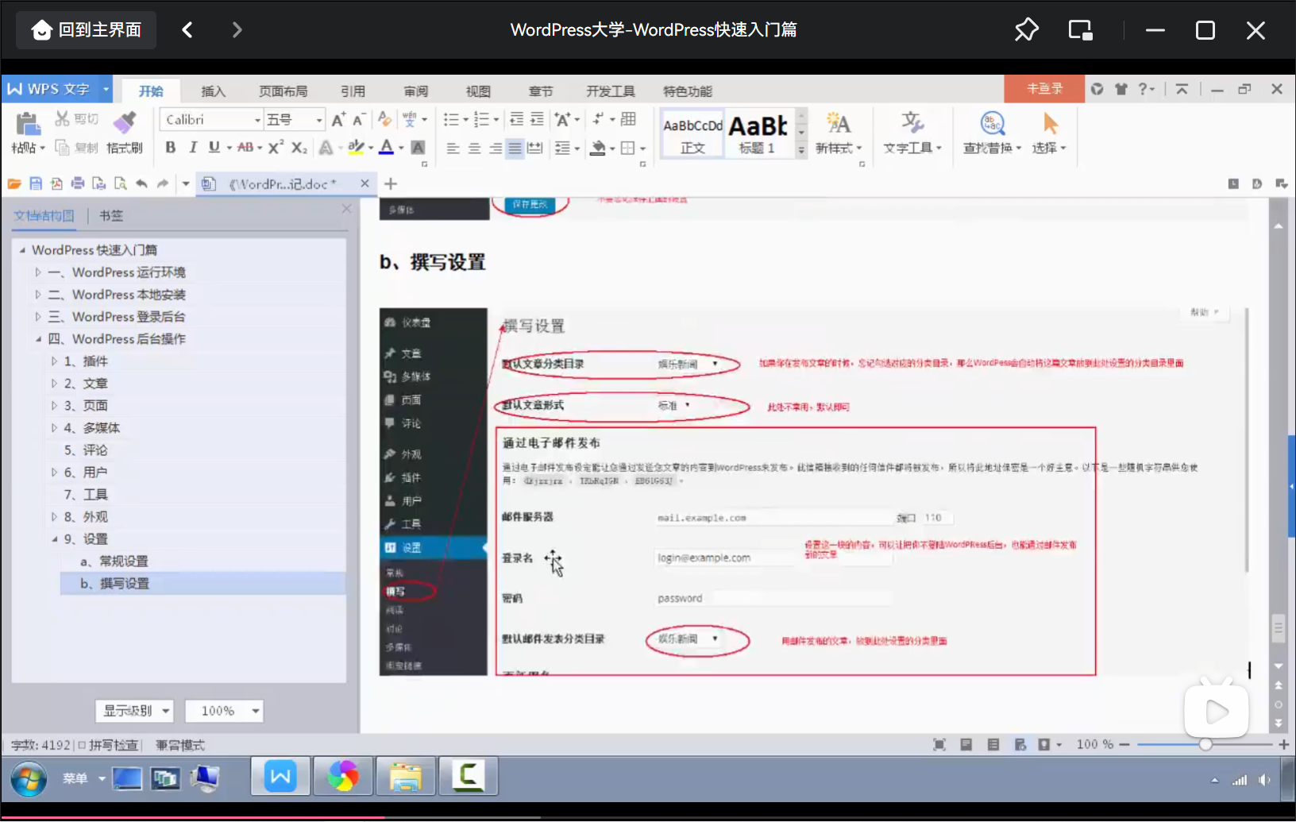Click the Format Painter brush icon
The image size is (1296, 822).
124,124
